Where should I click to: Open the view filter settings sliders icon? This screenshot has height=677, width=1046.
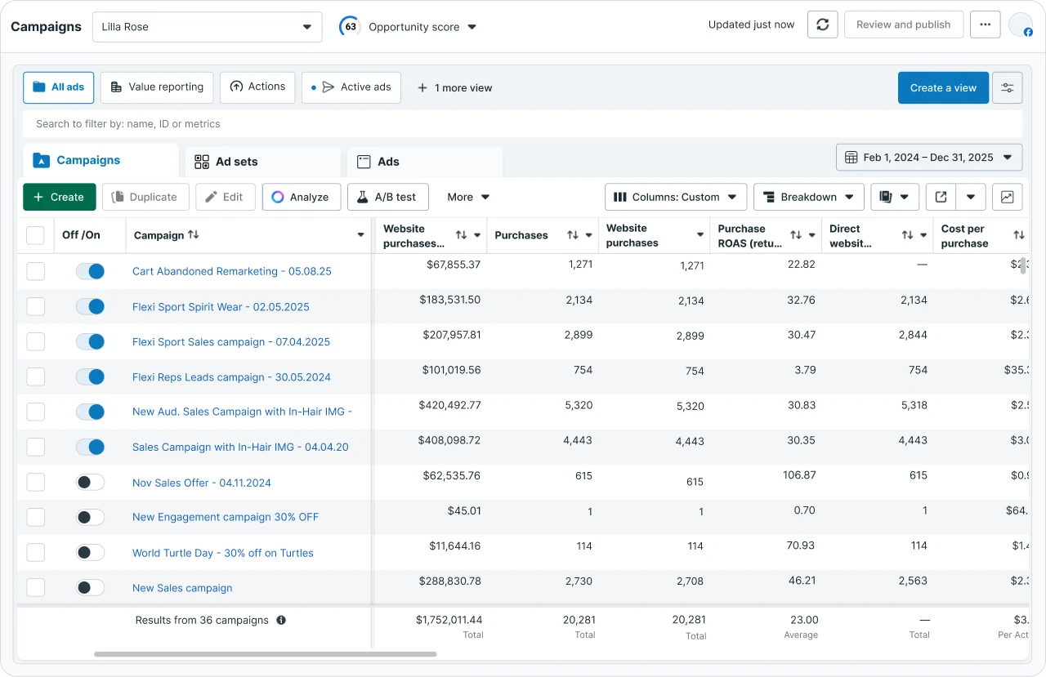(x=1008, y=88)
